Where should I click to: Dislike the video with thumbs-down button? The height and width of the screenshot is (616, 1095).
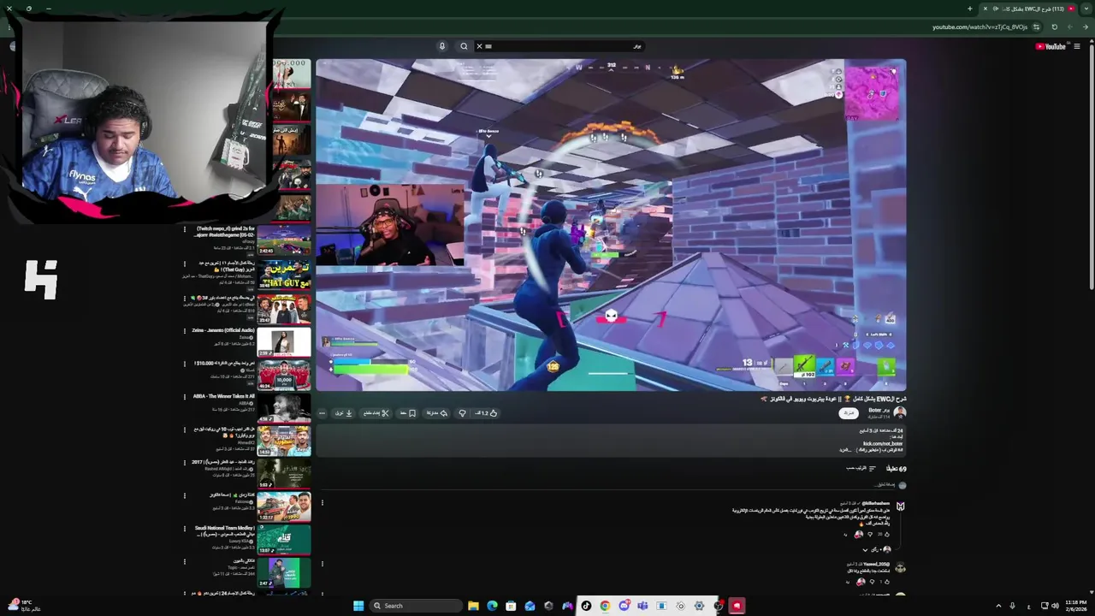462,413
